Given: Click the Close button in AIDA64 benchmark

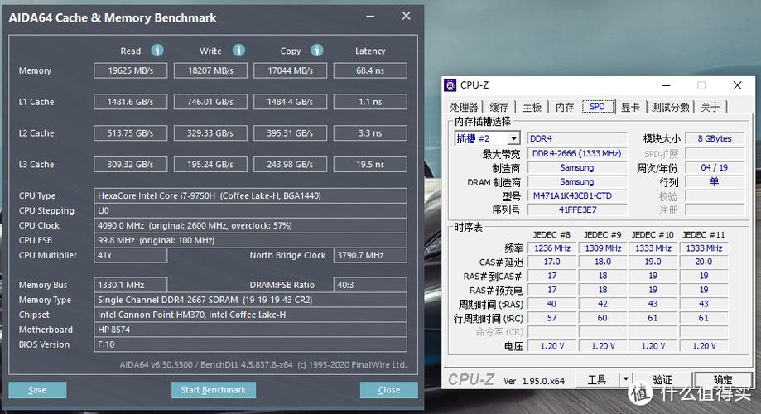Looking at the screenshot, I should click(x=388, y=390).
